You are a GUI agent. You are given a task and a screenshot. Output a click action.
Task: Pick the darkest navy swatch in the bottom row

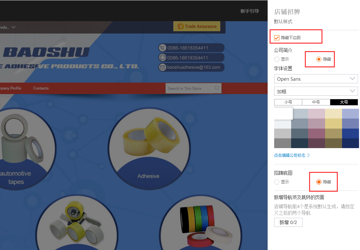pos(350,143)
